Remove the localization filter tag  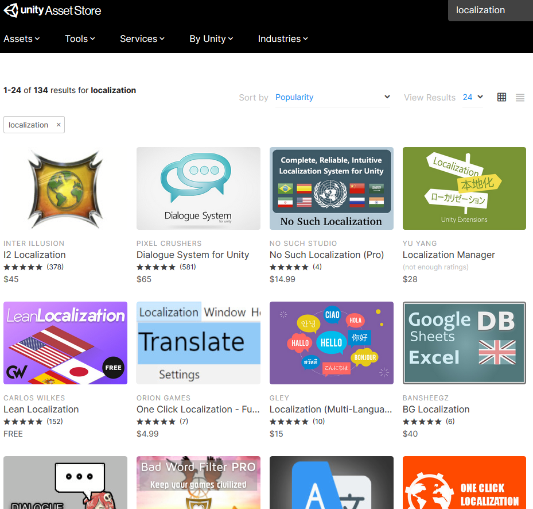point(58,125)
